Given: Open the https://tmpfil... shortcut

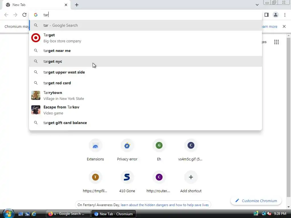Looking at the screenshot, I should tap(95, 182).
